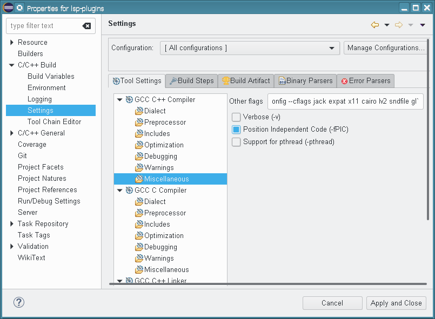This screenshot has width=435, height=319.
Task: Click the forward navigation arrow icon
Action: coord(399,25)
